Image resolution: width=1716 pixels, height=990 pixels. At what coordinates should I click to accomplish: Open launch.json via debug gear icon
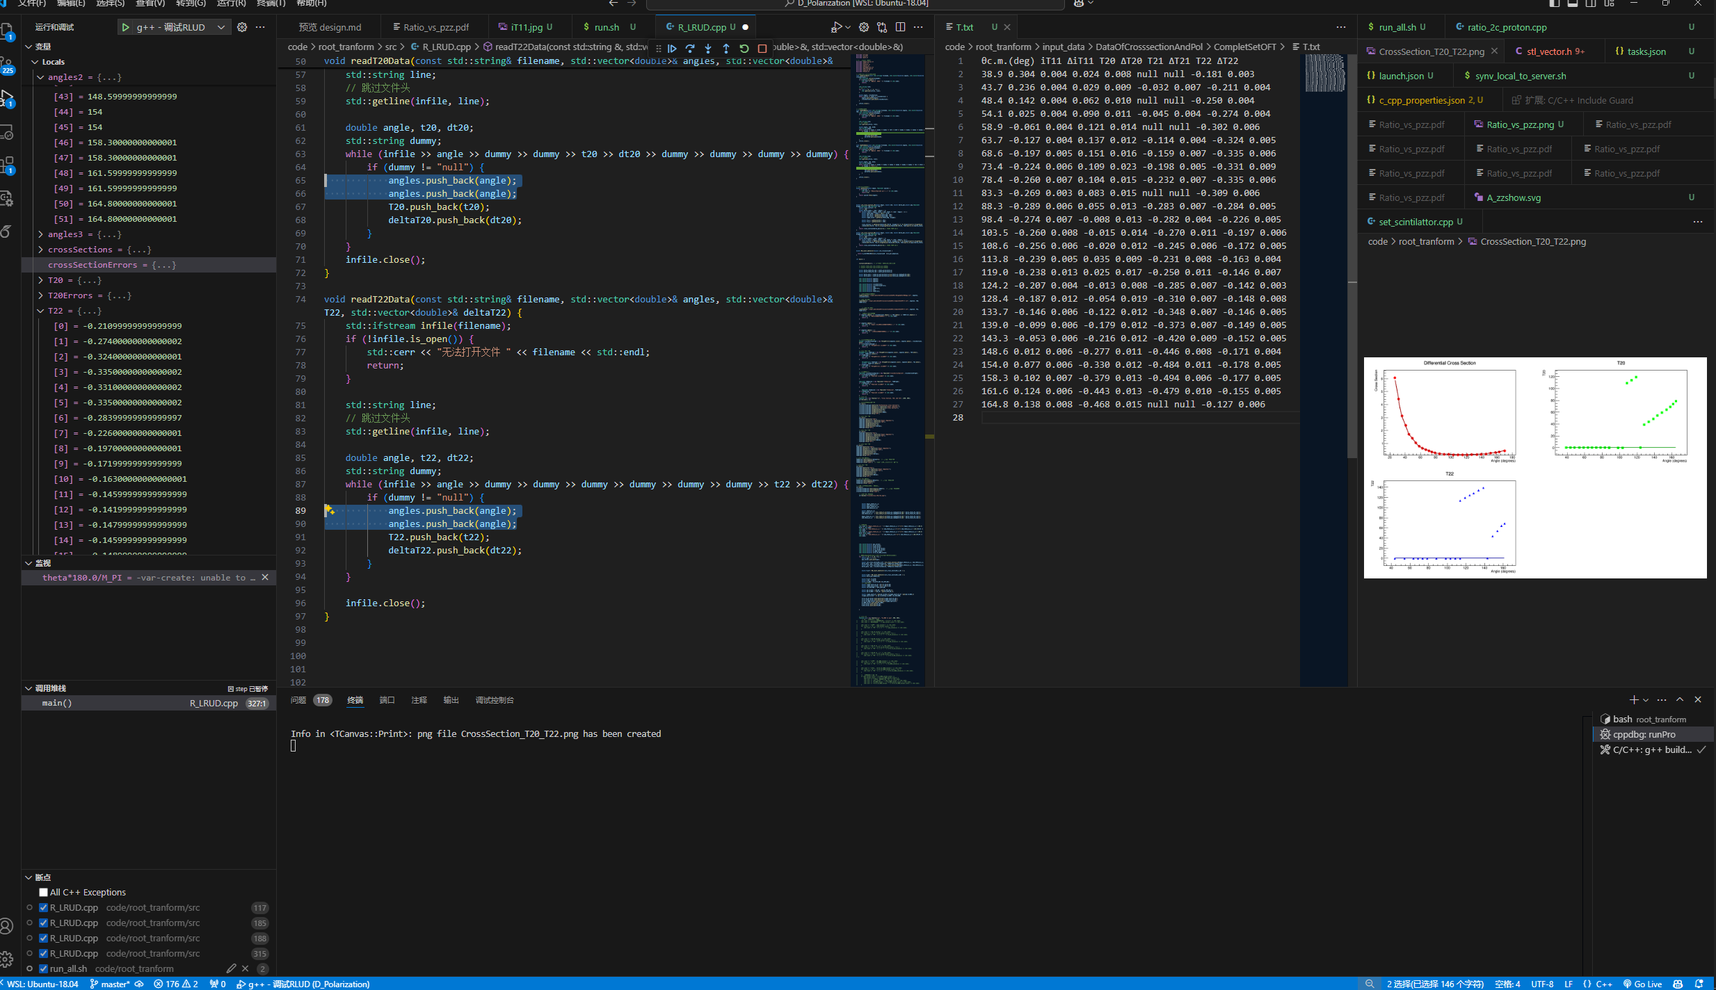tap(242, 27)
